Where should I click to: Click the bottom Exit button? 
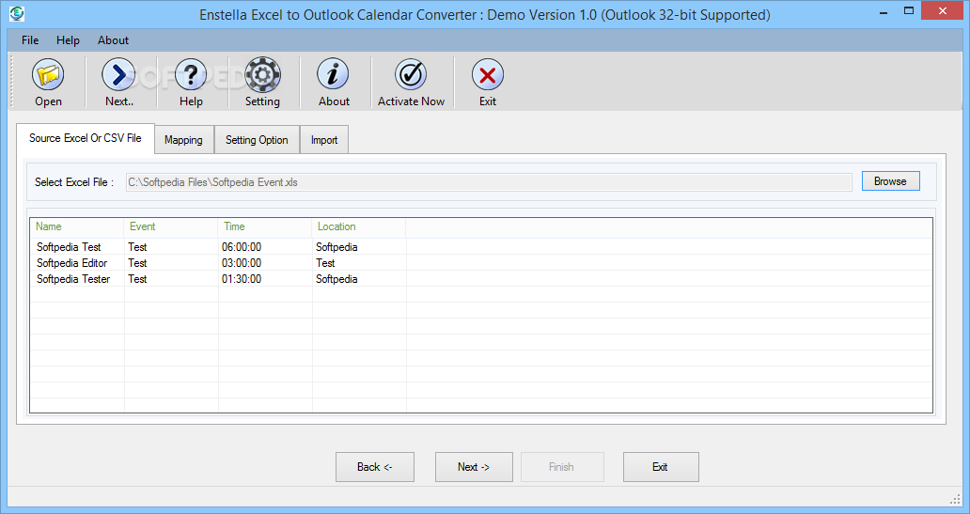(661, 467)
